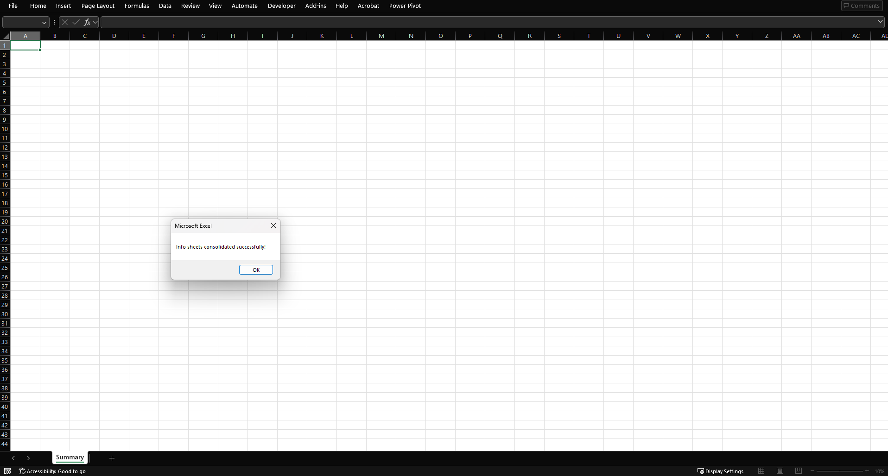Select the Summary sheet tab

(70, 457)
